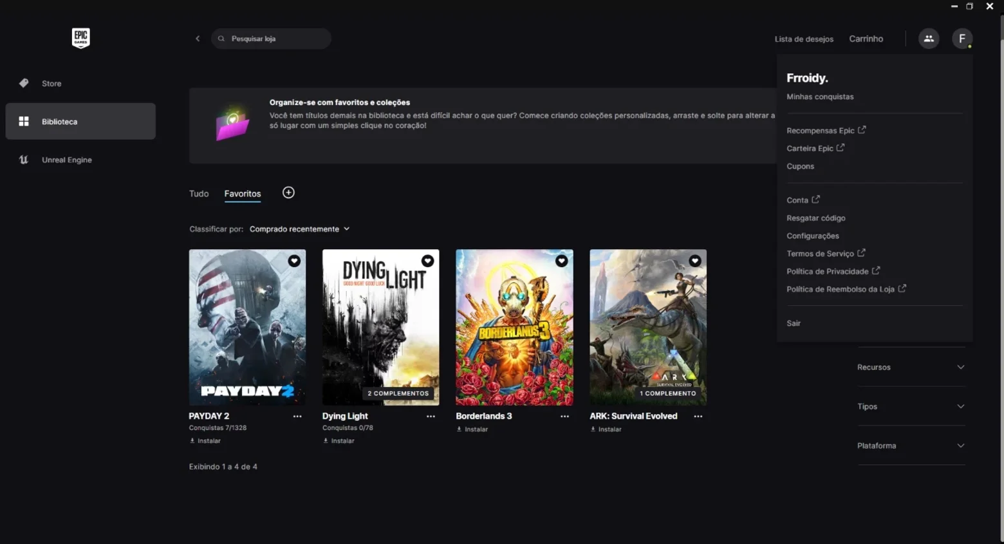Open Conta account page
The height and width of the screenshot is (544, 1004).
tap(803, 200)
